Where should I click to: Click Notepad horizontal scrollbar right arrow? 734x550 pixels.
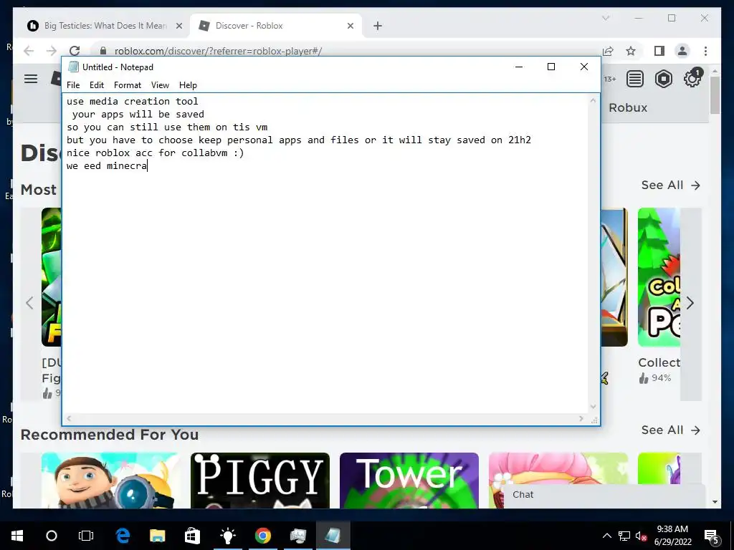coord(581,418)
